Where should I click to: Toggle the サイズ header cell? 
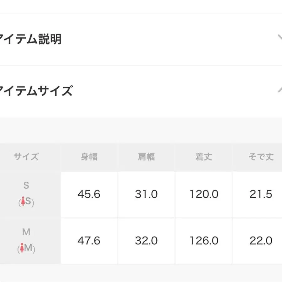pyautogui.click(x=26, y=157)
